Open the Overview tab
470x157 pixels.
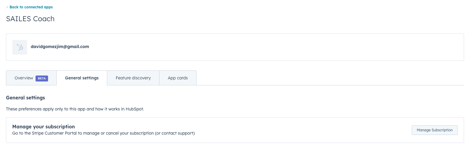coord(31,78)
